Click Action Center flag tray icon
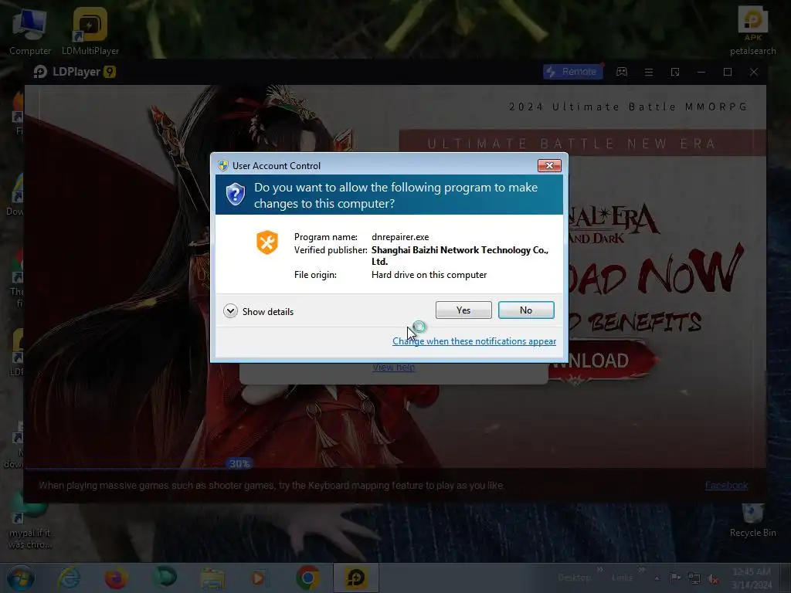 click(x=675, y=578)
